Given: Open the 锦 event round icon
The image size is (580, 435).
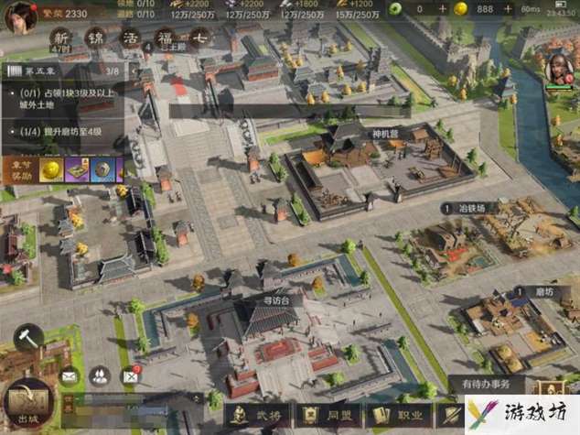Looking at the screenshot, I should coord(96,38).
